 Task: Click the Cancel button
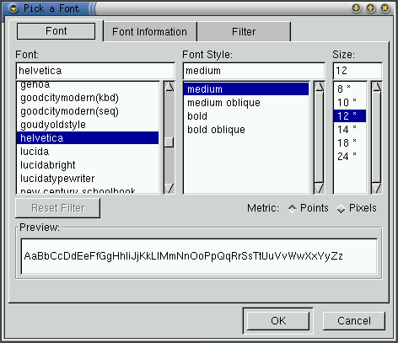(354, 321)
